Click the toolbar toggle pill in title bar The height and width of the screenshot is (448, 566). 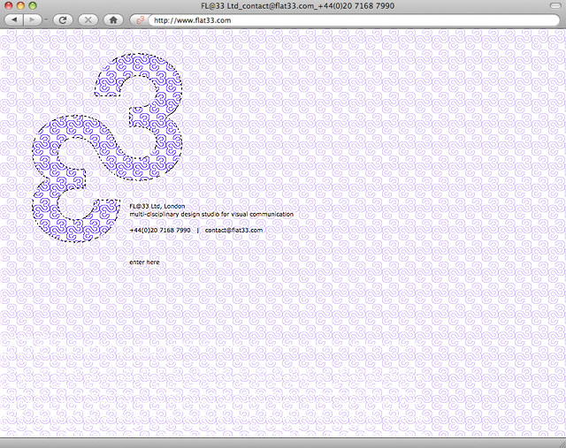[555, 5]
